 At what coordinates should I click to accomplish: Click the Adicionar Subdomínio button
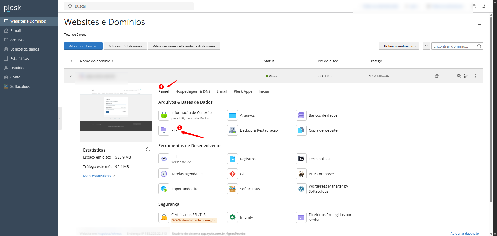[x=125, y=46]
